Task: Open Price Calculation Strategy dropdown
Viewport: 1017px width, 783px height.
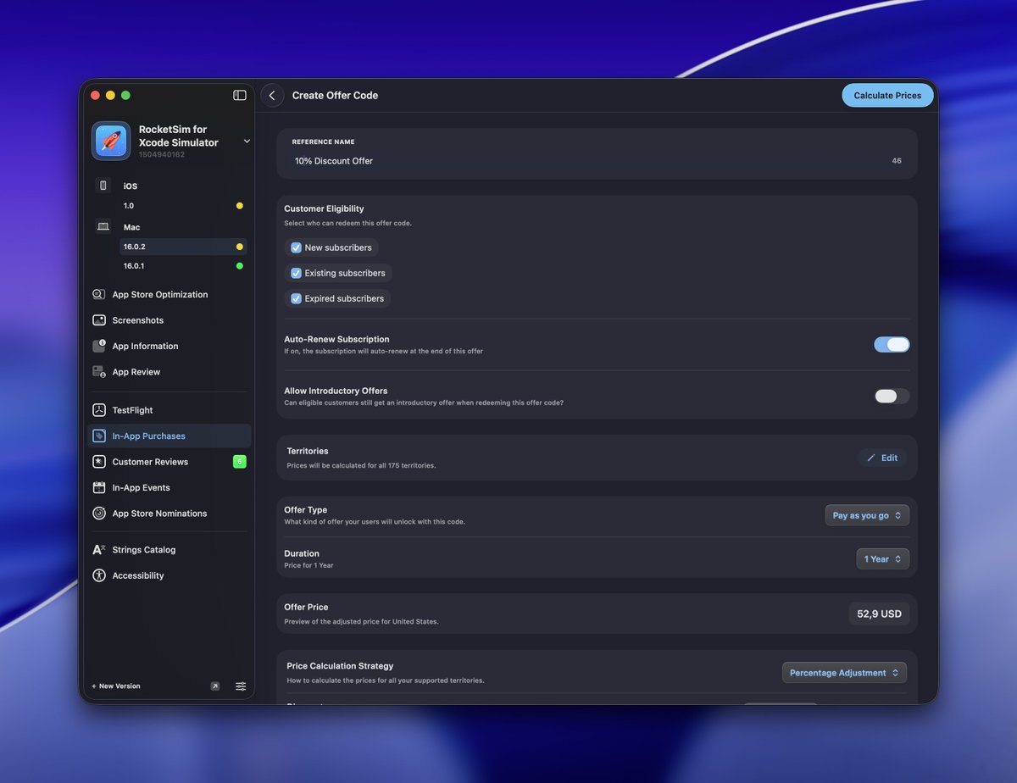Action: (x=844, y=673)
